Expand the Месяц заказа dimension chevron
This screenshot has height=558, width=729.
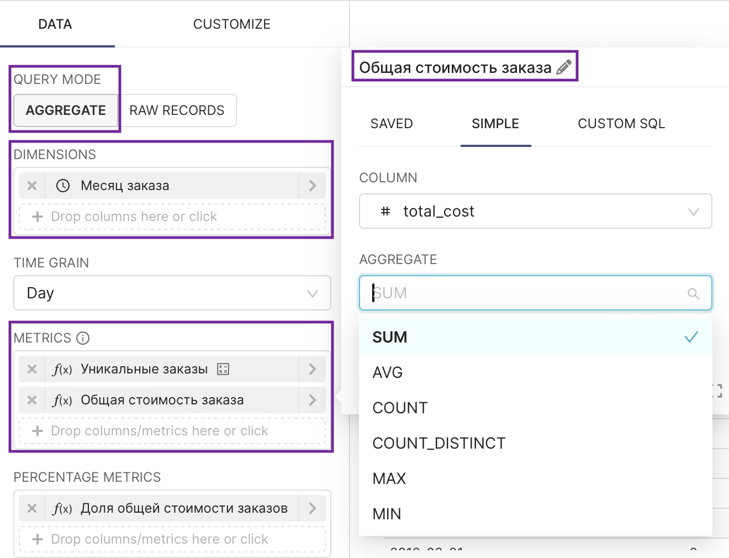(312, 186)
